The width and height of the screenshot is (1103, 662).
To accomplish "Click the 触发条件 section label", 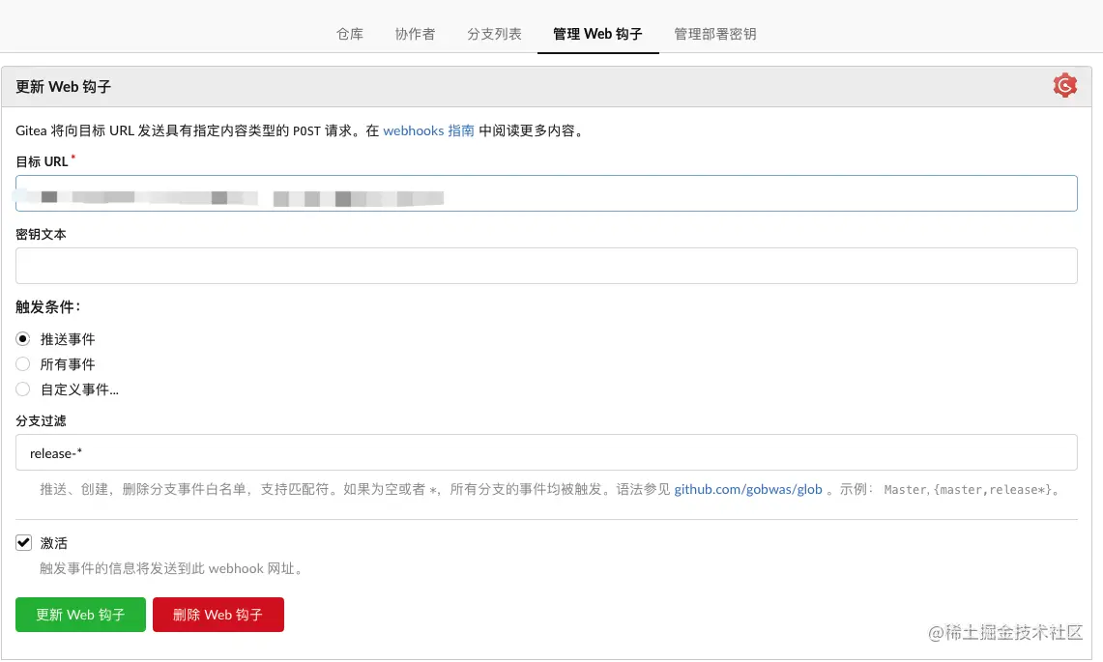I will [x=48, y=306].
